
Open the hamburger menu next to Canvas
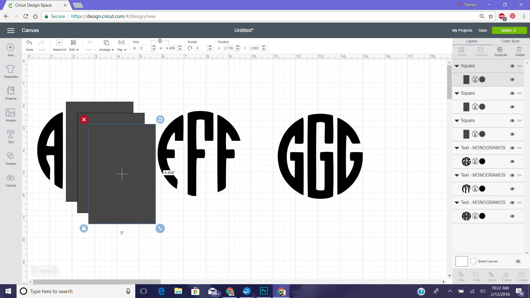click(x=11, y=30)
